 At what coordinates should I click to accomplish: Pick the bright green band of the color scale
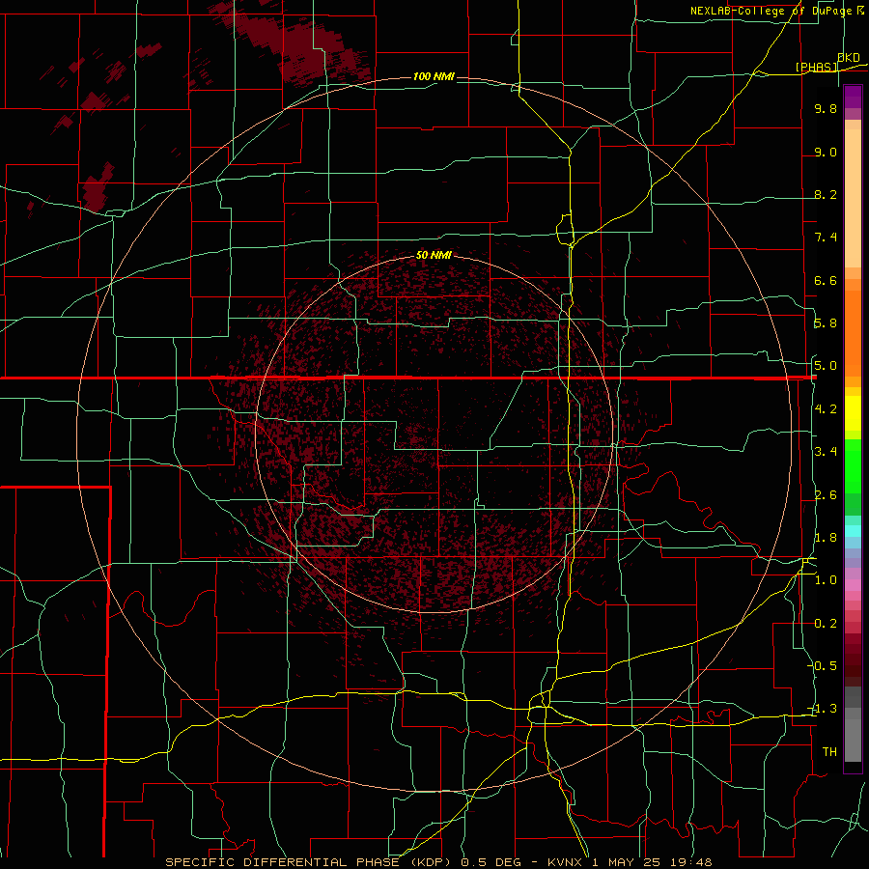[x=853, y=465]
